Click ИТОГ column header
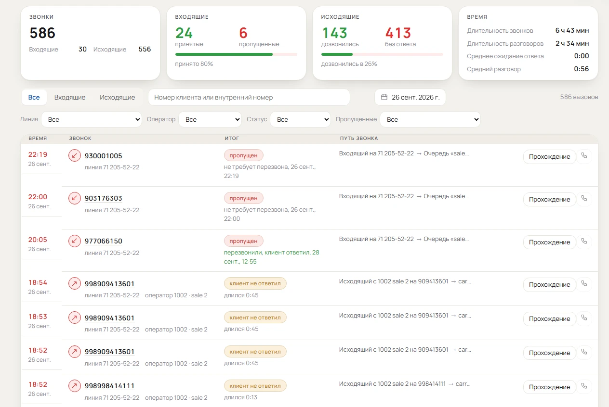 tap(232, 138)
